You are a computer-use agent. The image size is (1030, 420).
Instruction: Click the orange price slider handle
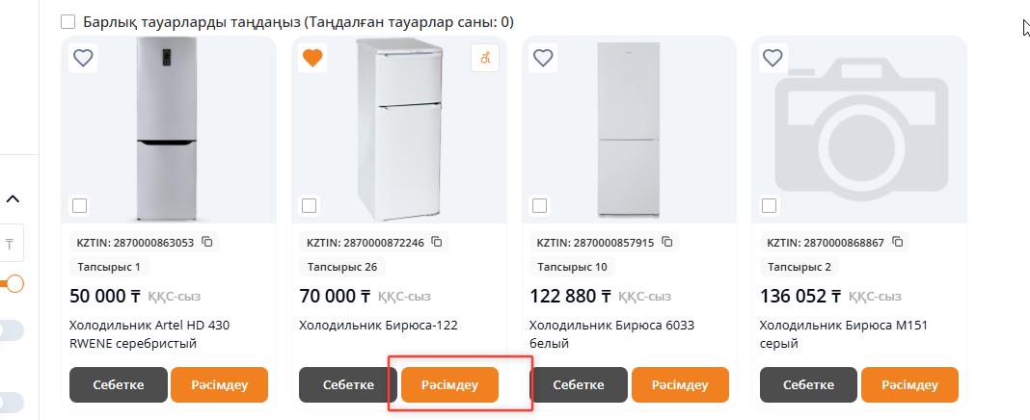pos(14,284)
